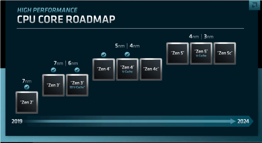The height and width of the screenshot is (143, 262).
Task: Click the checkmark above "Zen 2"
Action: (x=27, y=87)
